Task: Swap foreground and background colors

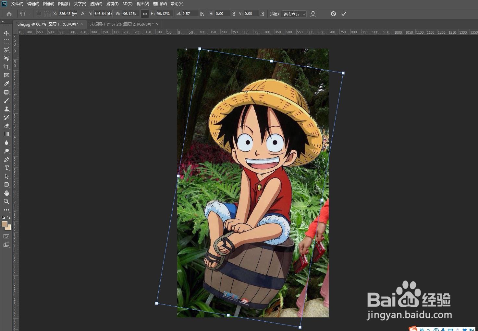Action: [9, 218]
